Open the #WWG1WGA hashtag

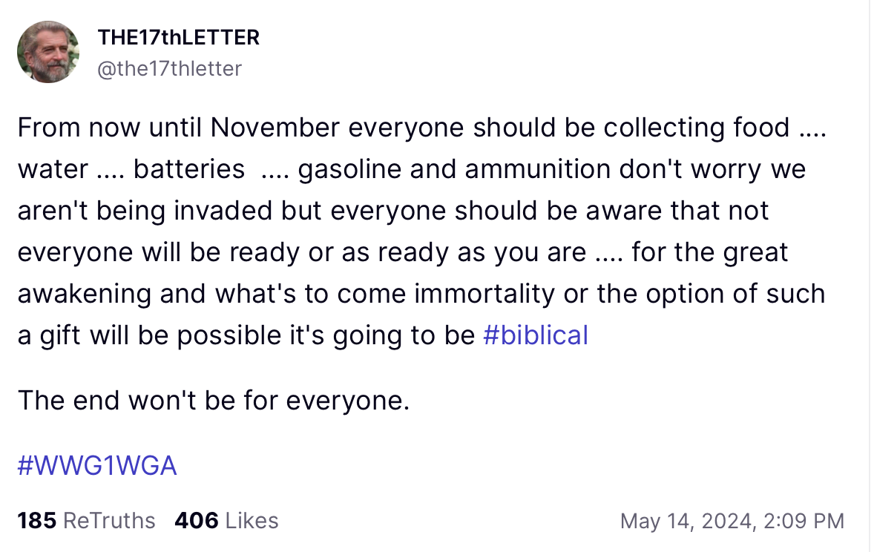tap(97, 465)
